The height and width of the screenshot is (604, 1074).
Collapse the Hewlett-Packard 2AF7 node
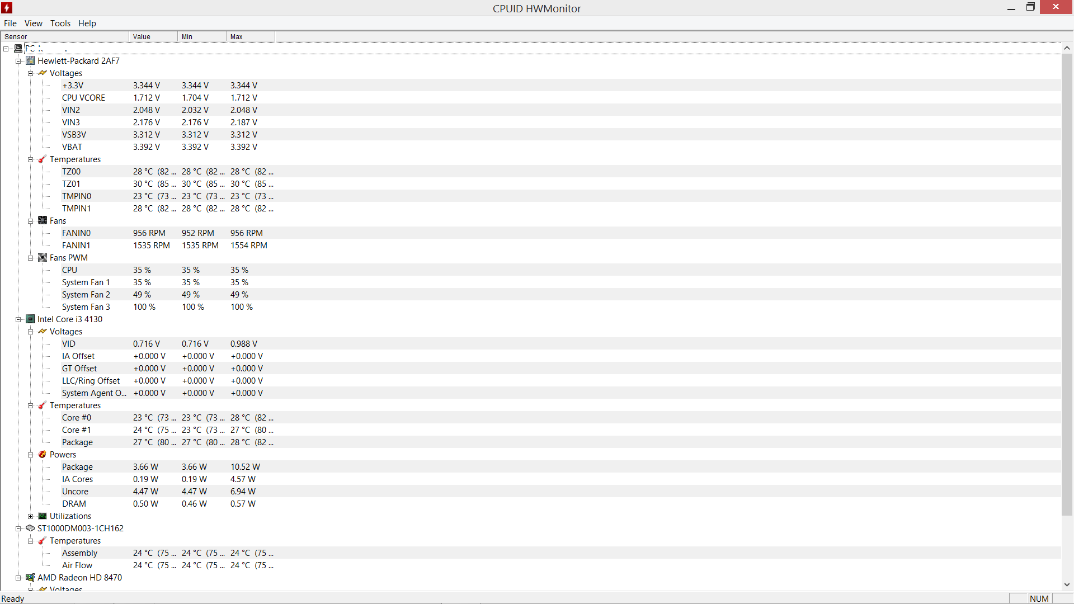tap(18, 61)
